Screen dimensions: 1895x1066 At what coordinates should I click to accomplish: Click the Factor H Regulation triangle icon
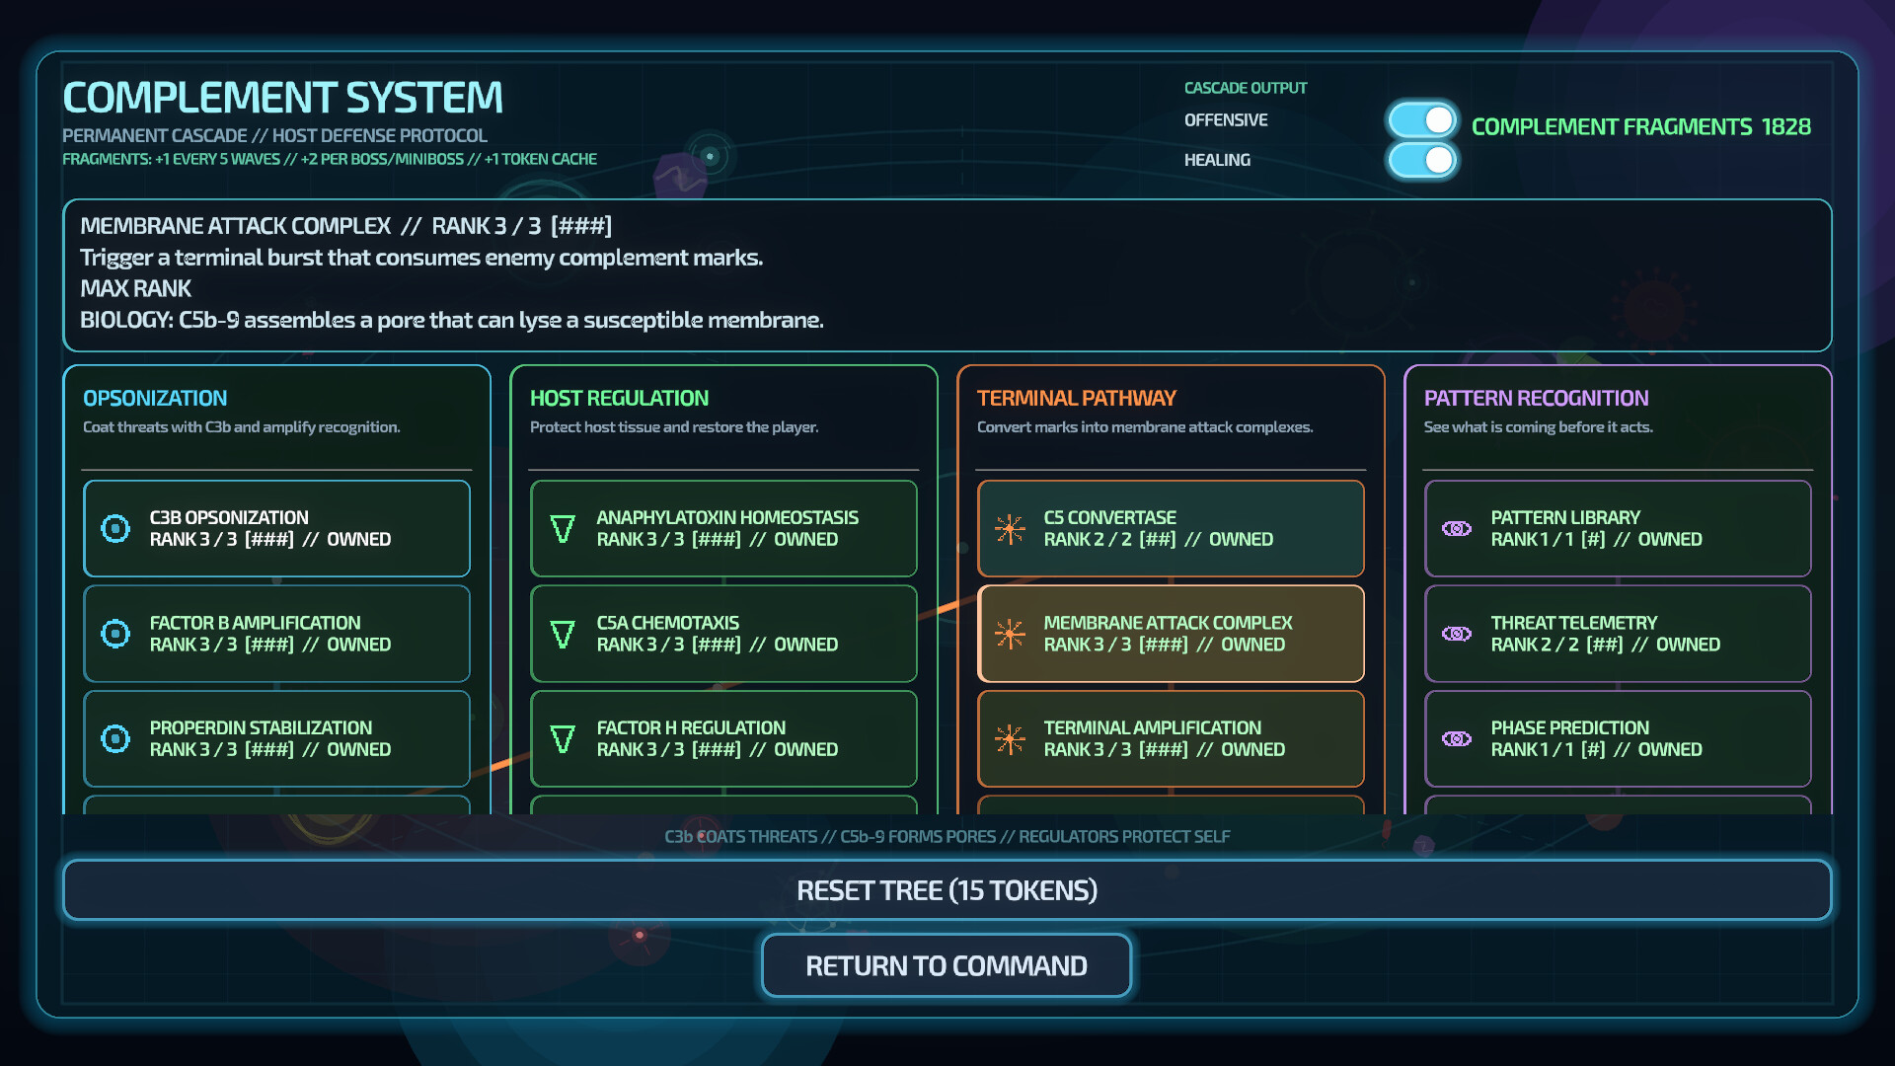click(563, 739)
